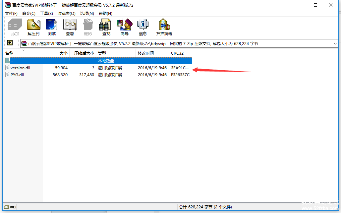Viewport: 341px width, 213px height.
Task: Click size value 59,904
Action: coord(61,68)
